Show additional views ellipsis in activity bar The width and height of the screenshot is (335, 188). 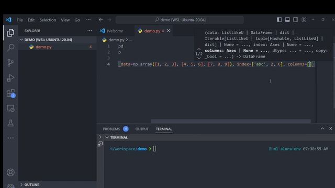click(10, 138)
